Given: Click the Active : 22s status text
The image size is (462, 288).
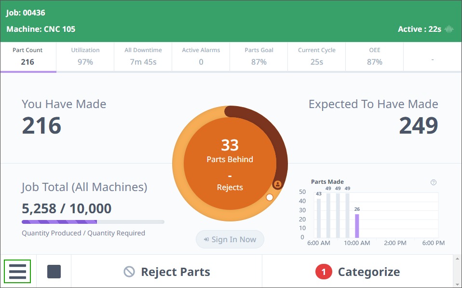Looking at the screenshot, I should click(x=420, y=29).
